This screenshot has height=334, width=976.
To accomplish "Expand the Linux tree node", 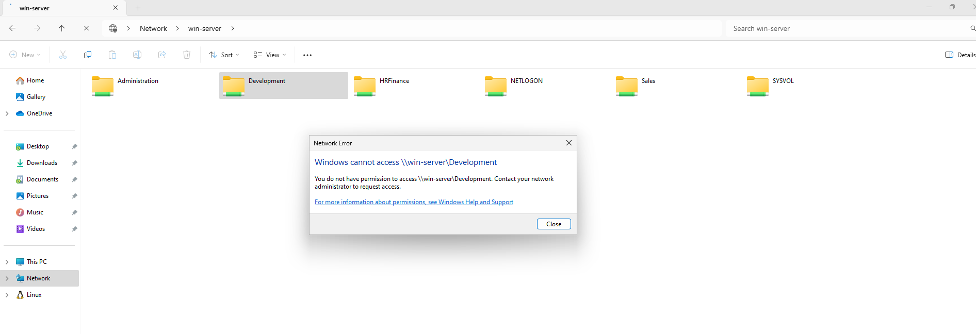I will (x=7, y=295).
